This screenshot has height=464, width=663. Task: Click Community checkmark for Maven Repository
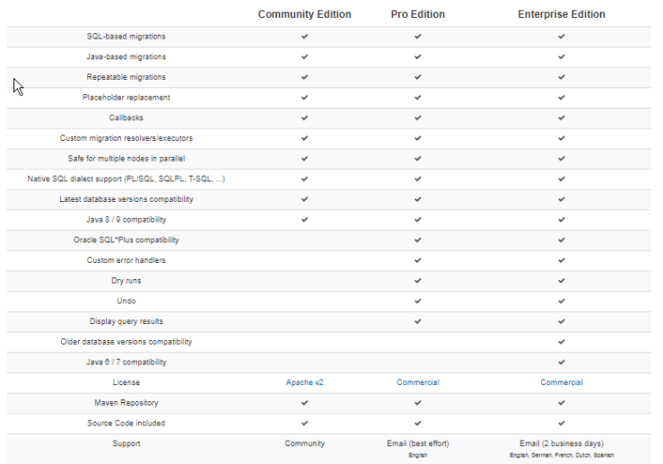tap(304, 403)
